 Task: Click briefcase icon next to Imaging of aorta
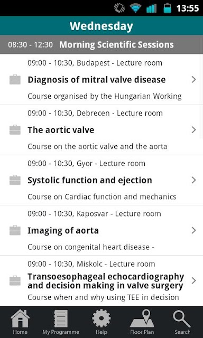coord(15,230)
